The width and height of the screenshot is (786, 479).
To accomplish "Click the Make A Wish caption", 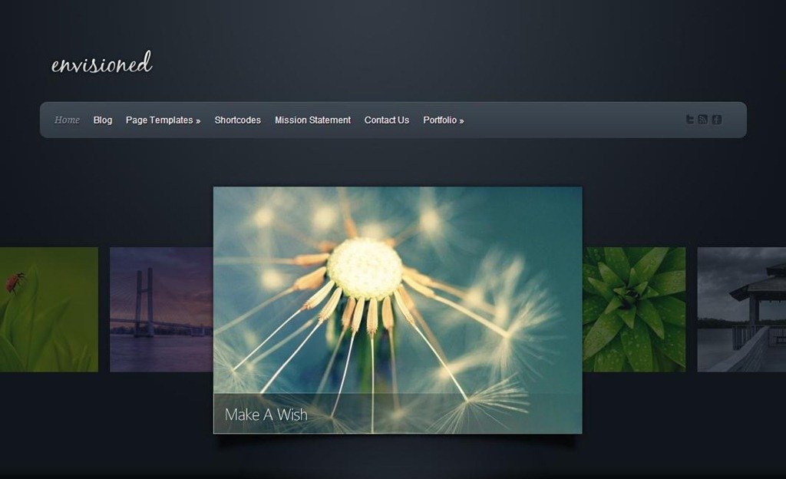I will click(266, 415).
